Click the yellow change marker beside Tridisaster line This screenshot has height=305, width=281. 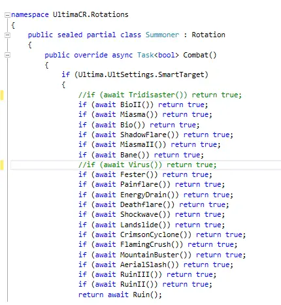[x=2, y=95]
